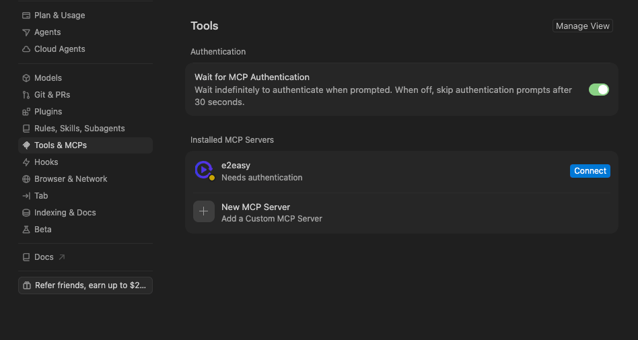Click the Tools page heading
The height and width of the screenshot is (340, 638).
tap(205, 26)
